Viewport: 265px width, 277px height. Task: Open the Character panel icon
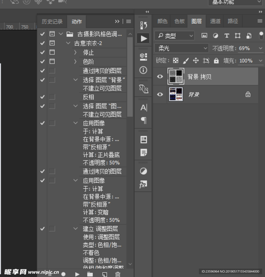(x=143, y=108)
